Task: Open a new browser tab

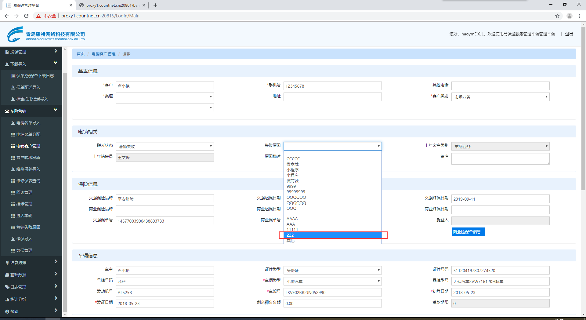Action: point(155,5)
